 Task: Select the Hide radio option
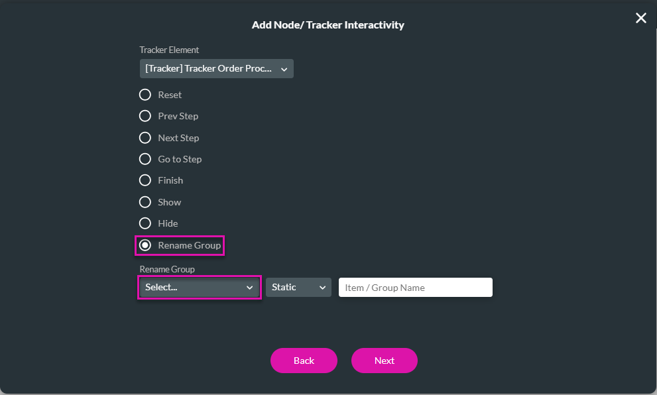coord(145,223)
